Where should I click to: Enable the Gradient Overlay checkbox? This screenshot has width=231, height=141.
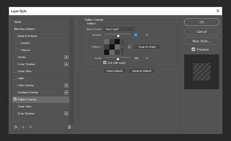coord(15,92)
